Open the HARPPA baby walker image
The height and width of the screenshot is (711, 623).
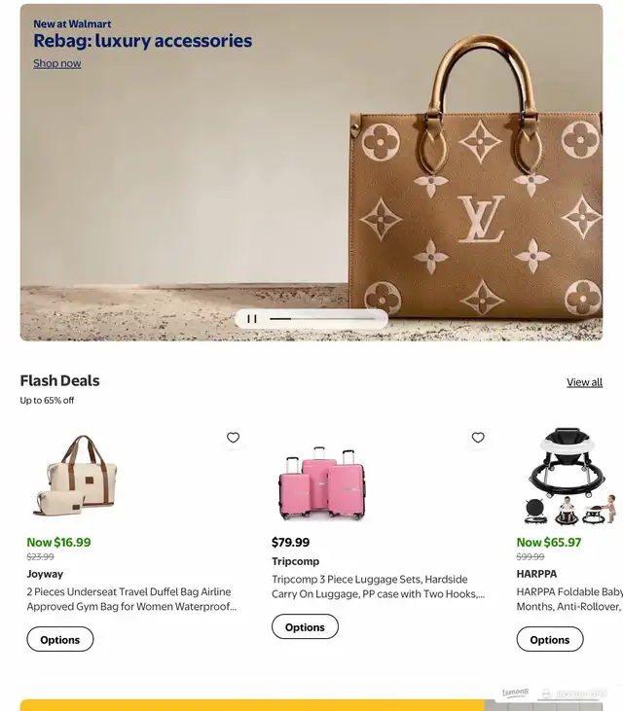click(x=570, y=477)
